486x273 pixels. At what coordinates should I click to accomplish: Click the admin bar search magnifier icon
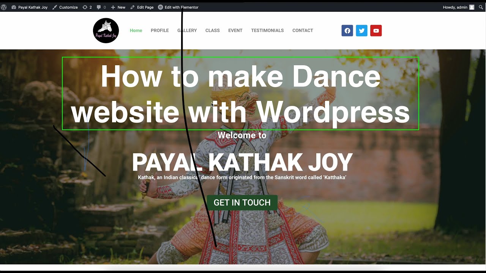point(482,7)
